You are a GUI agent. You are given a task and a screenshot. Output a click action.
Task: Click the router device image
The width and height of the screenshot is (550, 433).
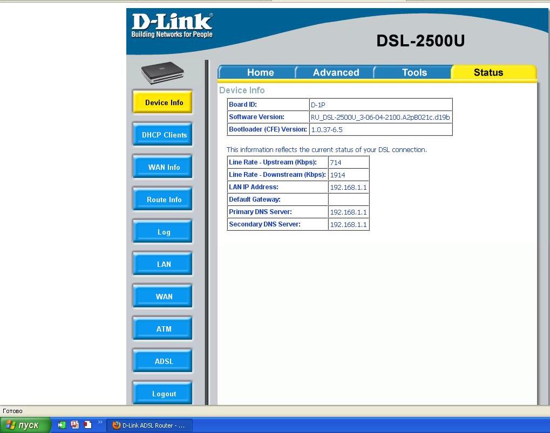(163, 73)
